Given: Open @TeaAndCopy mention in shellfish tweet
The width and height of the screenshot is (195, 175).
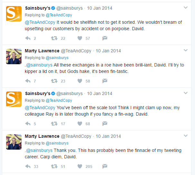Looking at the screenshot, I should pos(40,22).
